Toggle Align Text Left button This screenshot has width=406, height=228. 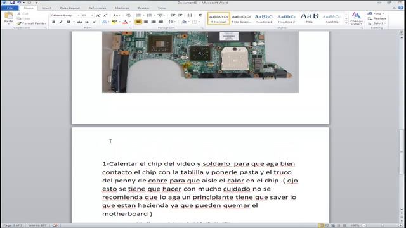[138, 22]
